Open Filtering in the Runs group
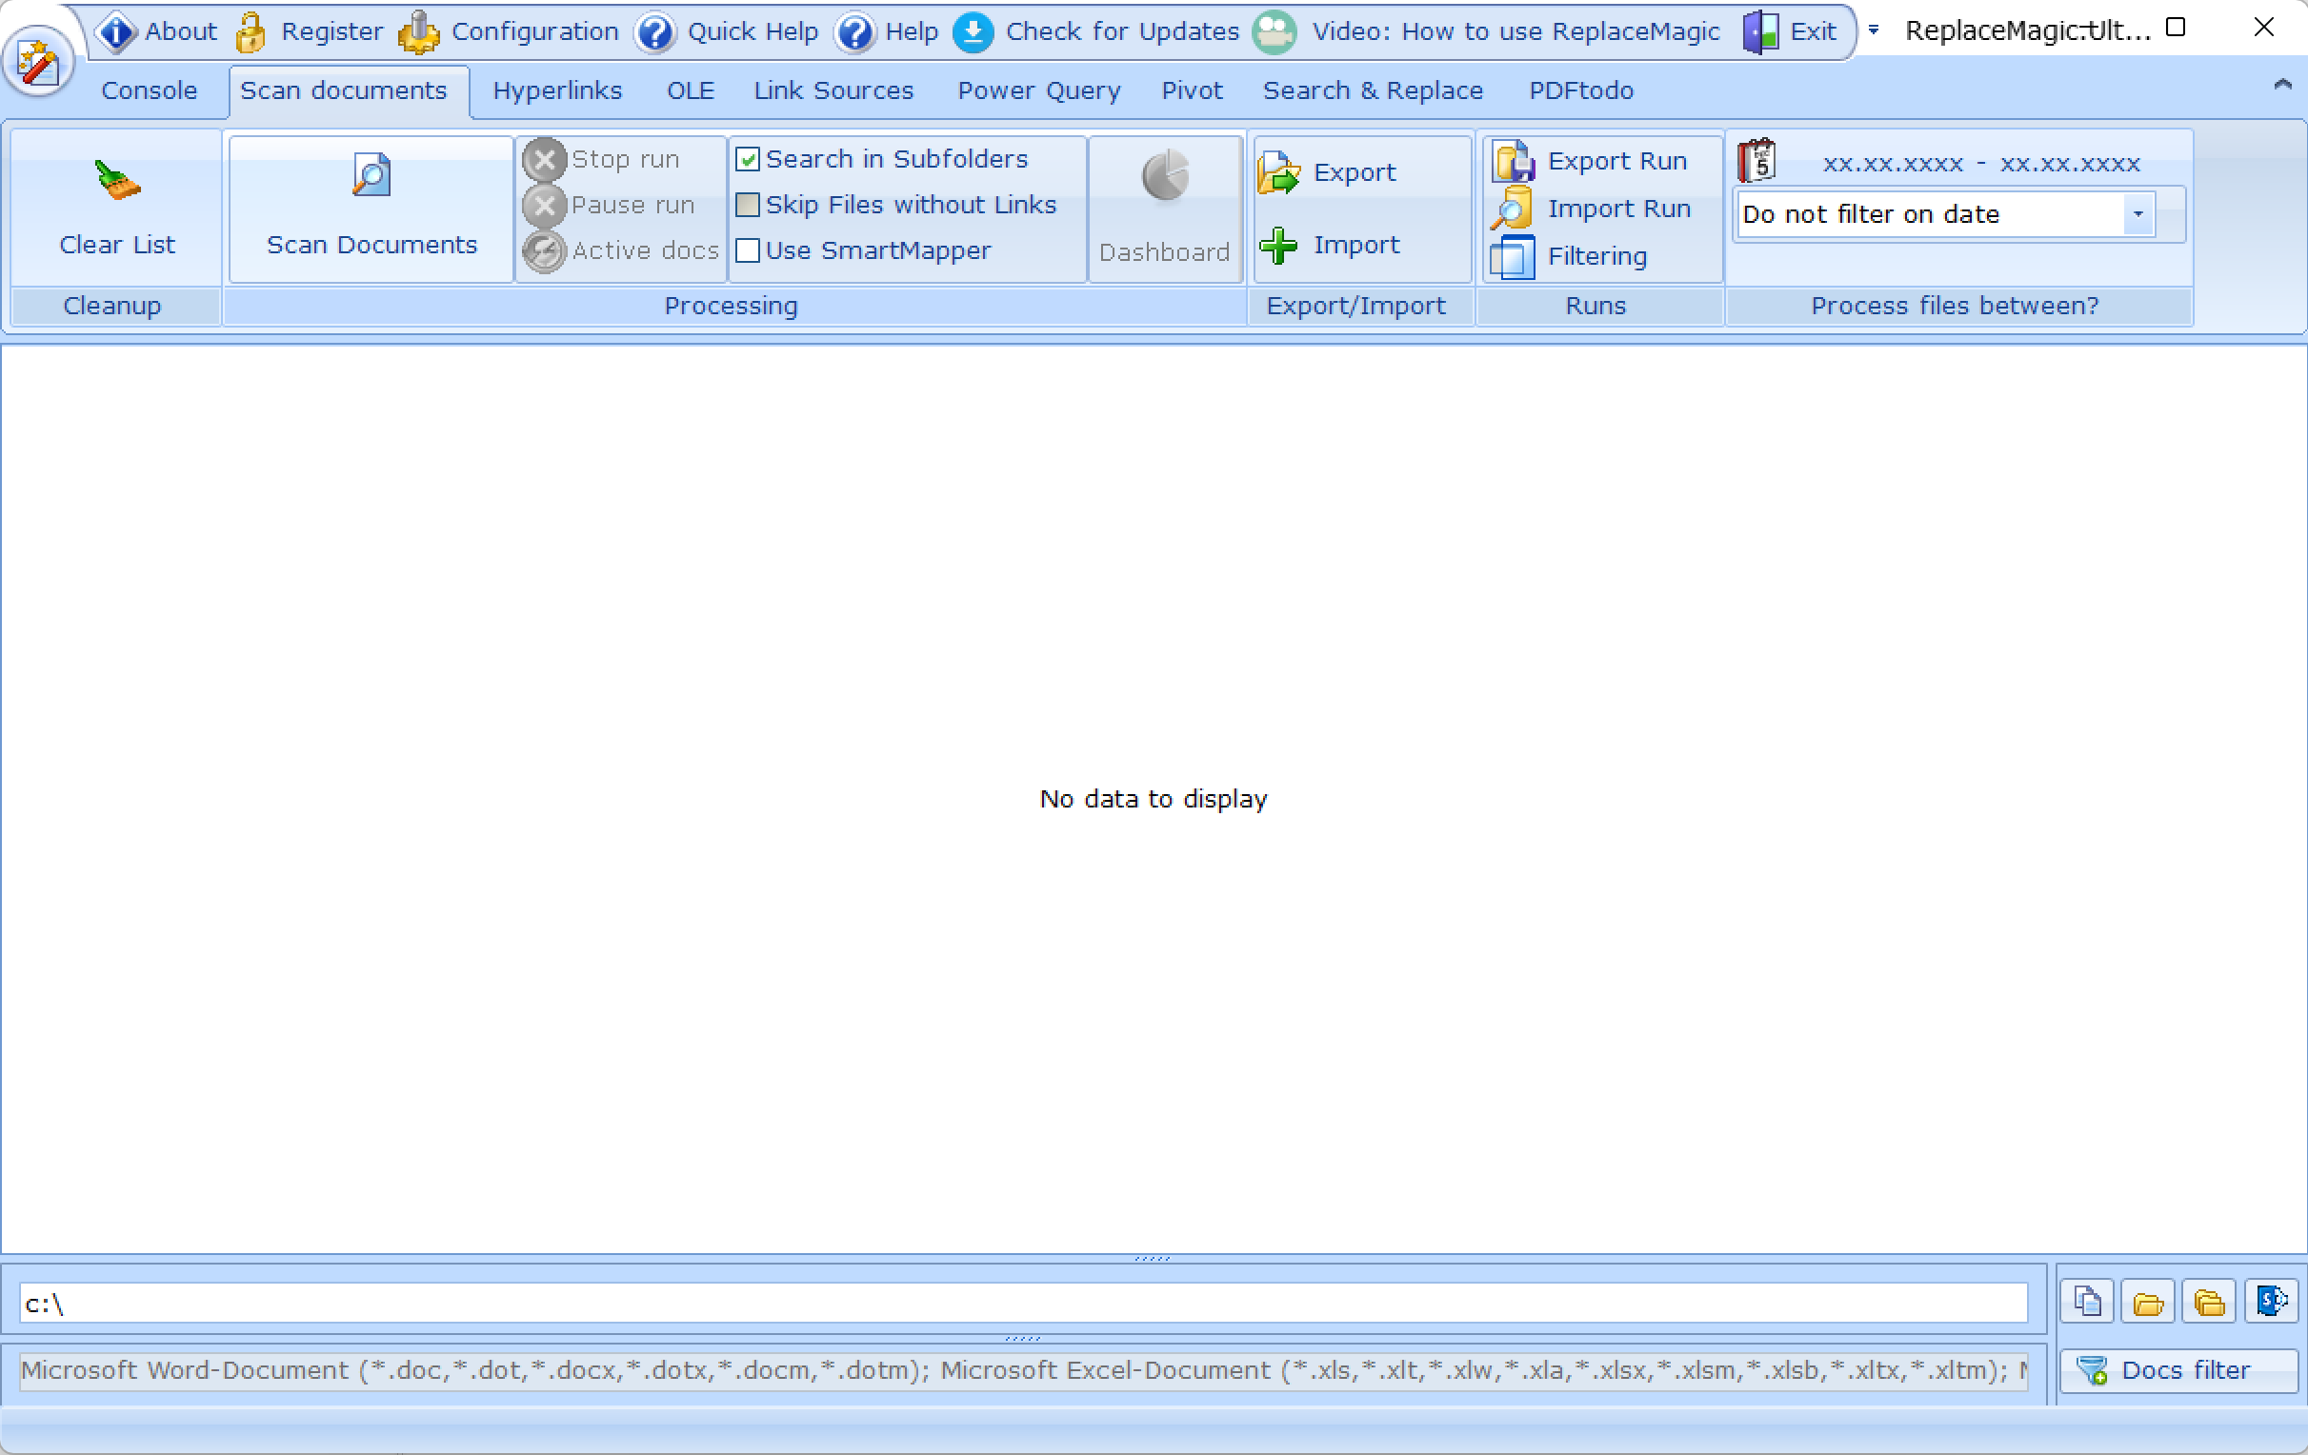 1569,257
